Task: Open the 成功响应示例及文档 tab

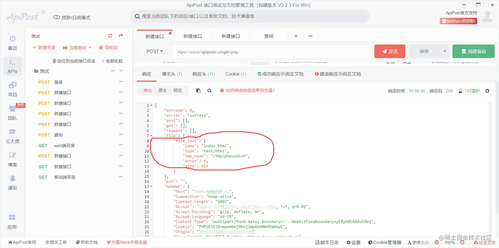Action: pos(281,74)
